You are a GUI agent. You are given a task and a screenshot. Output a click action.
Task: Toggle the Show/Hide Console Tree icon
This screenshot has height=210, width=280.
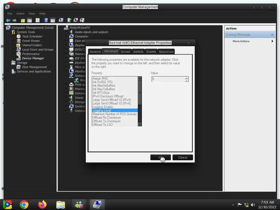30,20
